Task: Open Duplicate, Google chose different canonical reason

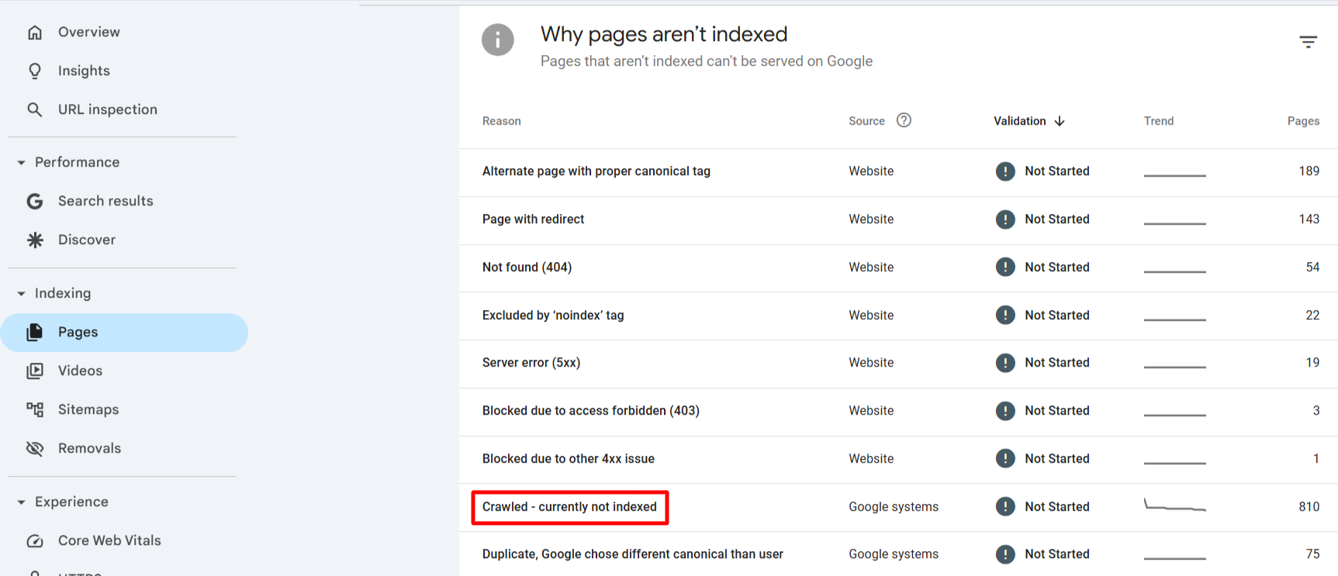Action: (x=633, y=554)
